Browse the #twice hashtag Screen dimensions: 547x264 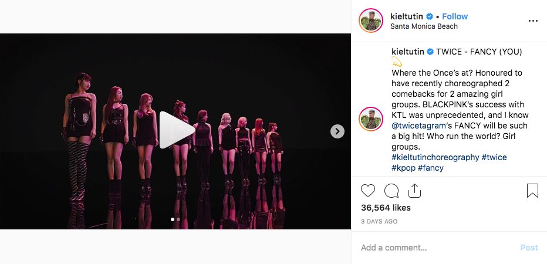[494, 157]
